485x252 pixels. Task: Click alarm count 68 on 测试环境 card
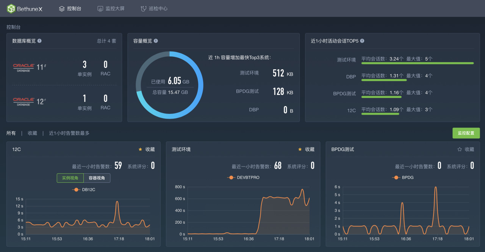click(x=278, y=166)
